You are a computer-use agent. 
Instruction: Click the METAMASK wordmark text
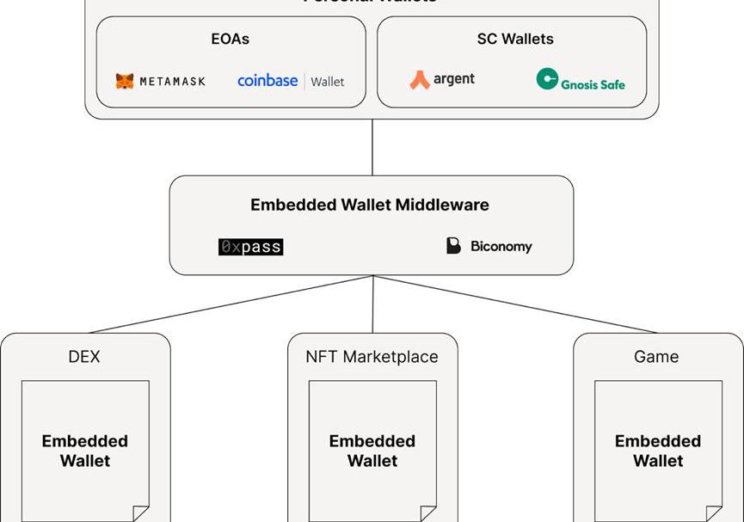[173, 82]
